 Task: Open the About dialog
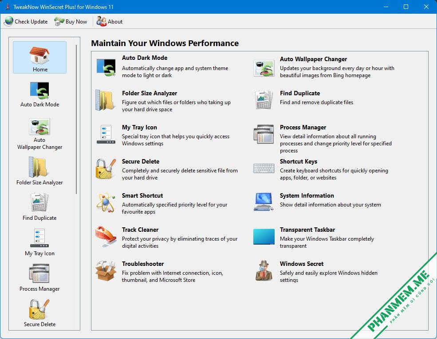click(110, 21)
